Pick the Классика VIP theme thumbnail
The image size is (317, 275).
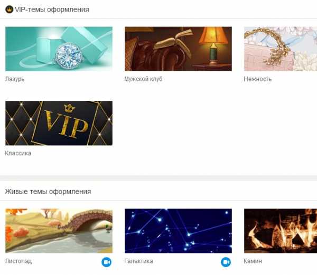coord(59,123)
